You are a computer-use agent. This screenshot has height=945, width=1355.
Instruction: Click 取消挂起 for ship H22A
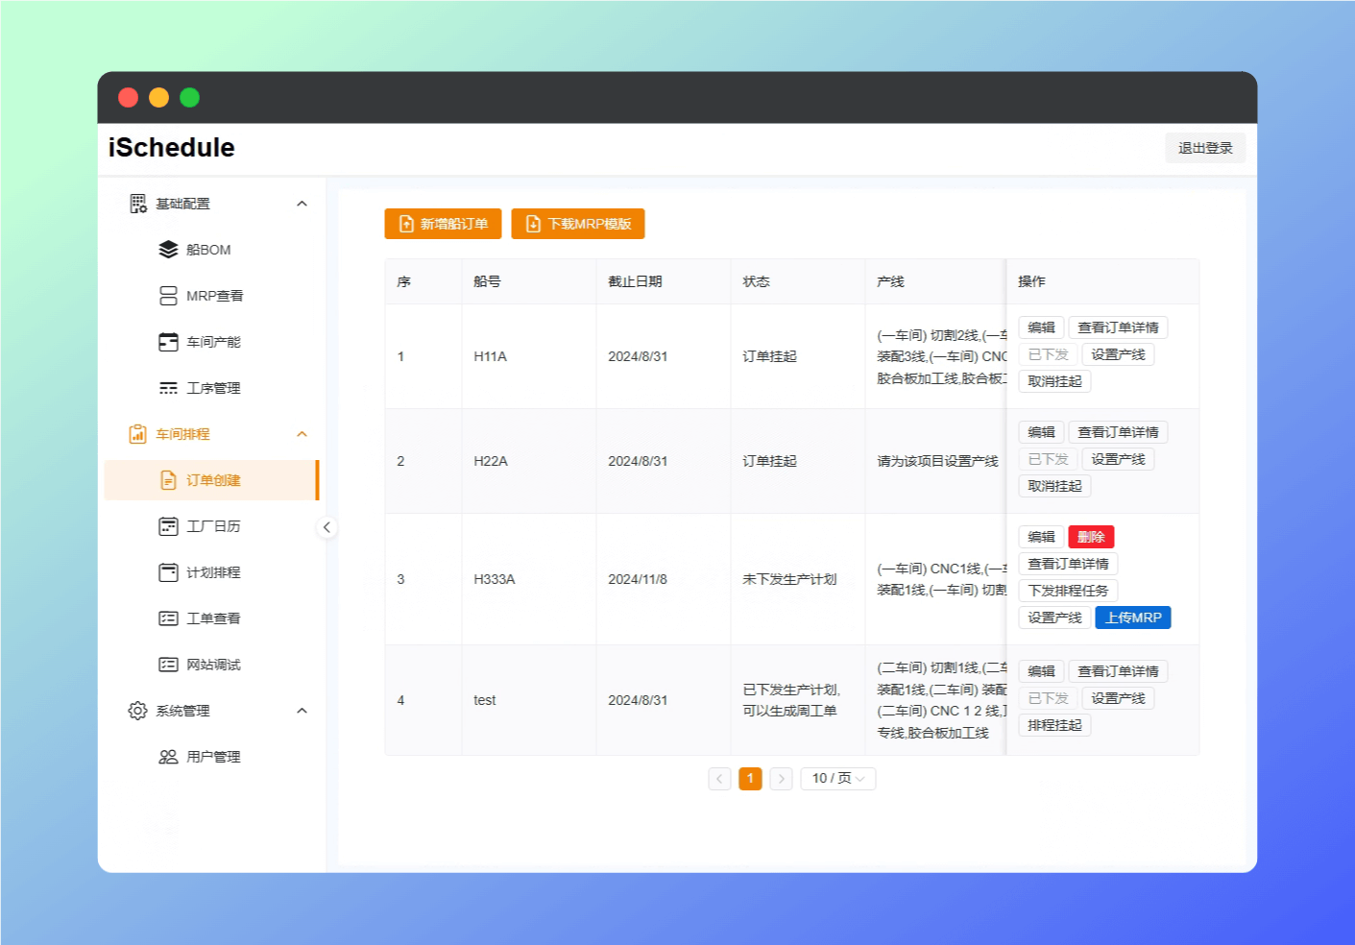point(1054,486)
